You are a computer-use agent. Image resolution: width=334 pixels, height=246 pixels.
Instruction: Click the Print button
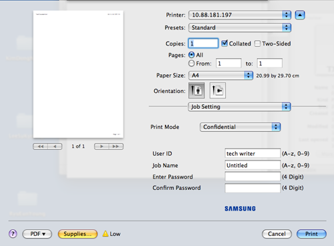(x=311, y=234)
